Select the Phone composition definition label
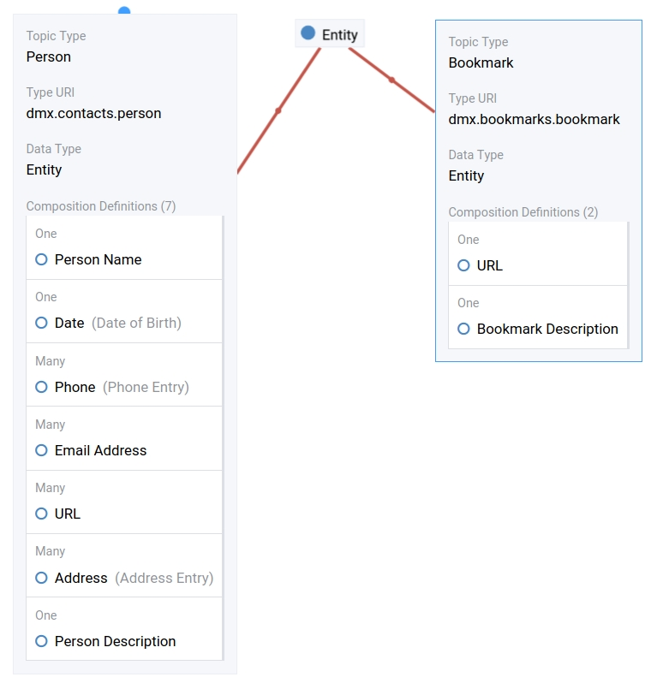The image size is (657, 689). point(75,387)
